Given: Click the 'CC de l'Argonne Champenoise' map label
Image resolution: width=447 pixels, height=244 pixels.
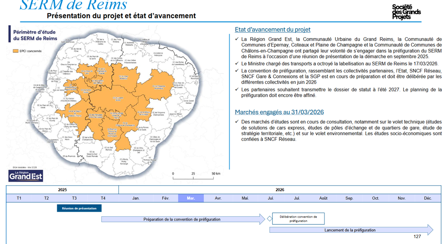Looking at the screenshot, I should 159,114.
